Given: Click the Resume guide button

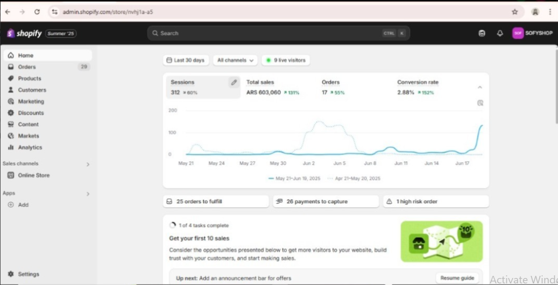Looking at the screenshot, I should pyautogui.click(x=457, y=278).
